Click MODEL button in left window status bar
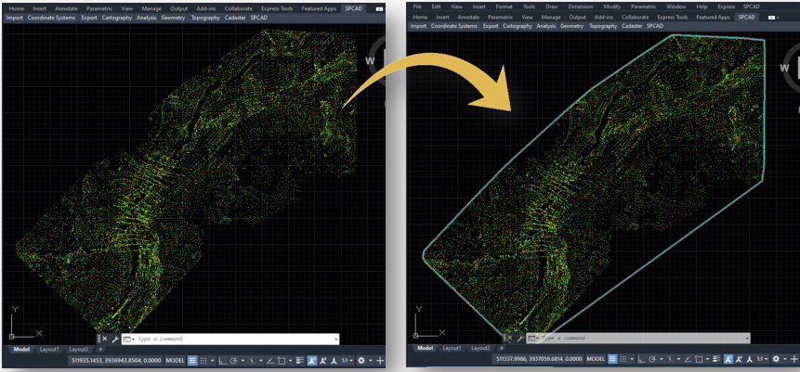 (176, 360)
